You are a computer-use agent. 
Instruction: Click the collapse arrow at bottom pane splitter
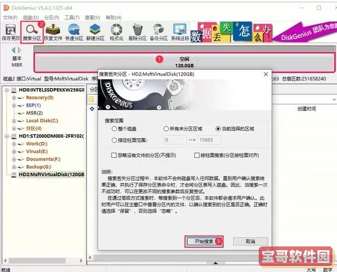[x=216, y=263]
